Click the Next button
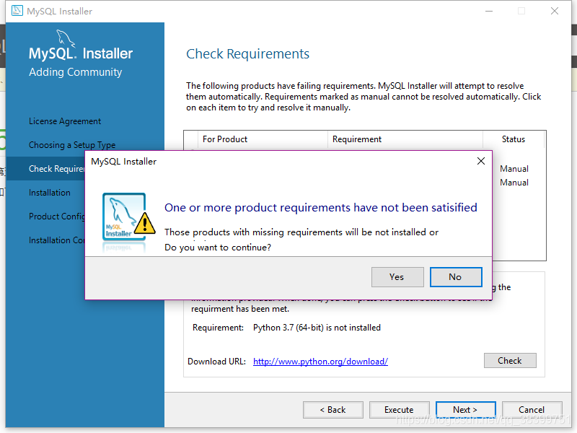577x433 pixels. pos(465,410)
